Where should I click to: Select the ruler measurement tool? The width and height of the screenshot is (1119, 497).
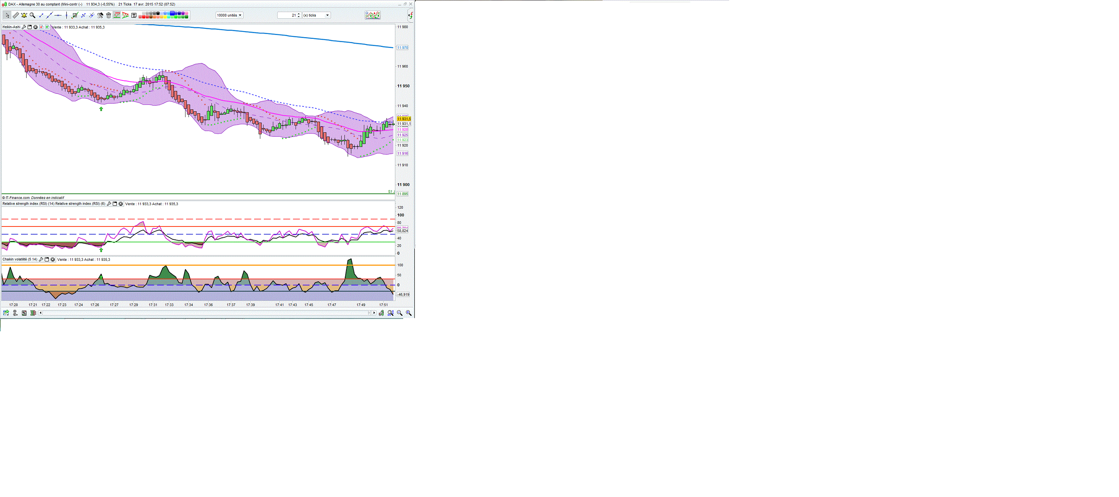point(16,16)
